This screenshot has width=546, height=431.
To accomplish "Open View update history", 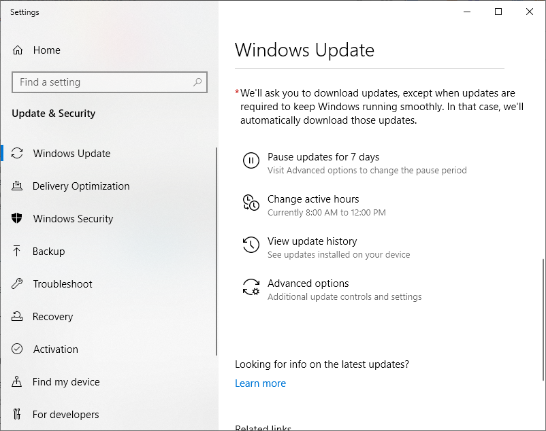I will tap(312, 241).
